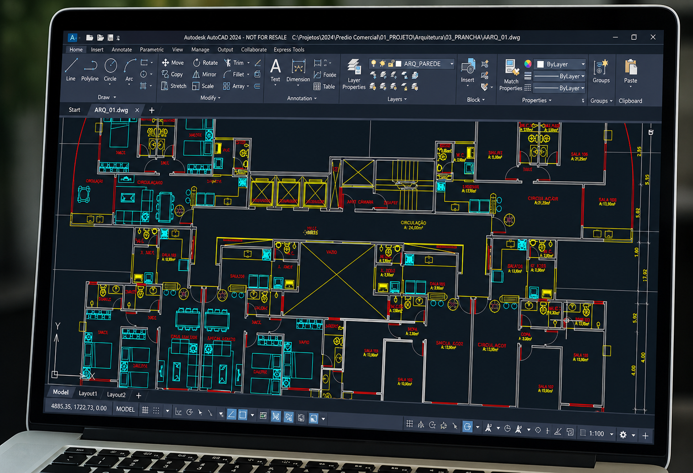Activate the Trim tool
Viewport: 693px width, 473px height.
pos(234,63)
